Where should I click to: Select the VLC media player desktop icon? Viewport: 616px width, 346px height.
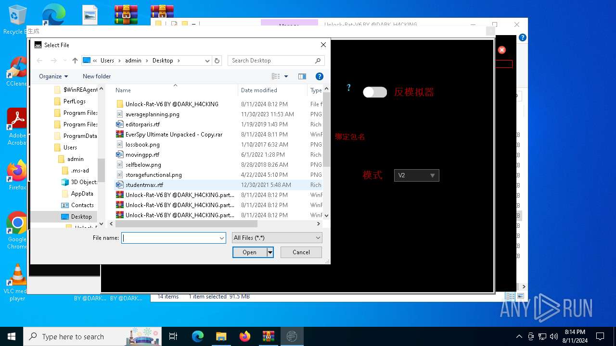tap(17, 283)
